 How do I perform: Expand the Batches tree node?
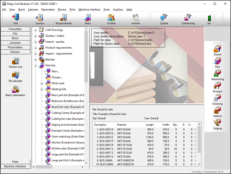click(36, 60)
